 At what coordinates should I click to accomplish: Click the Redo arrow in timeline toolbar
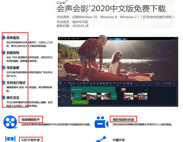click(77, 83)
